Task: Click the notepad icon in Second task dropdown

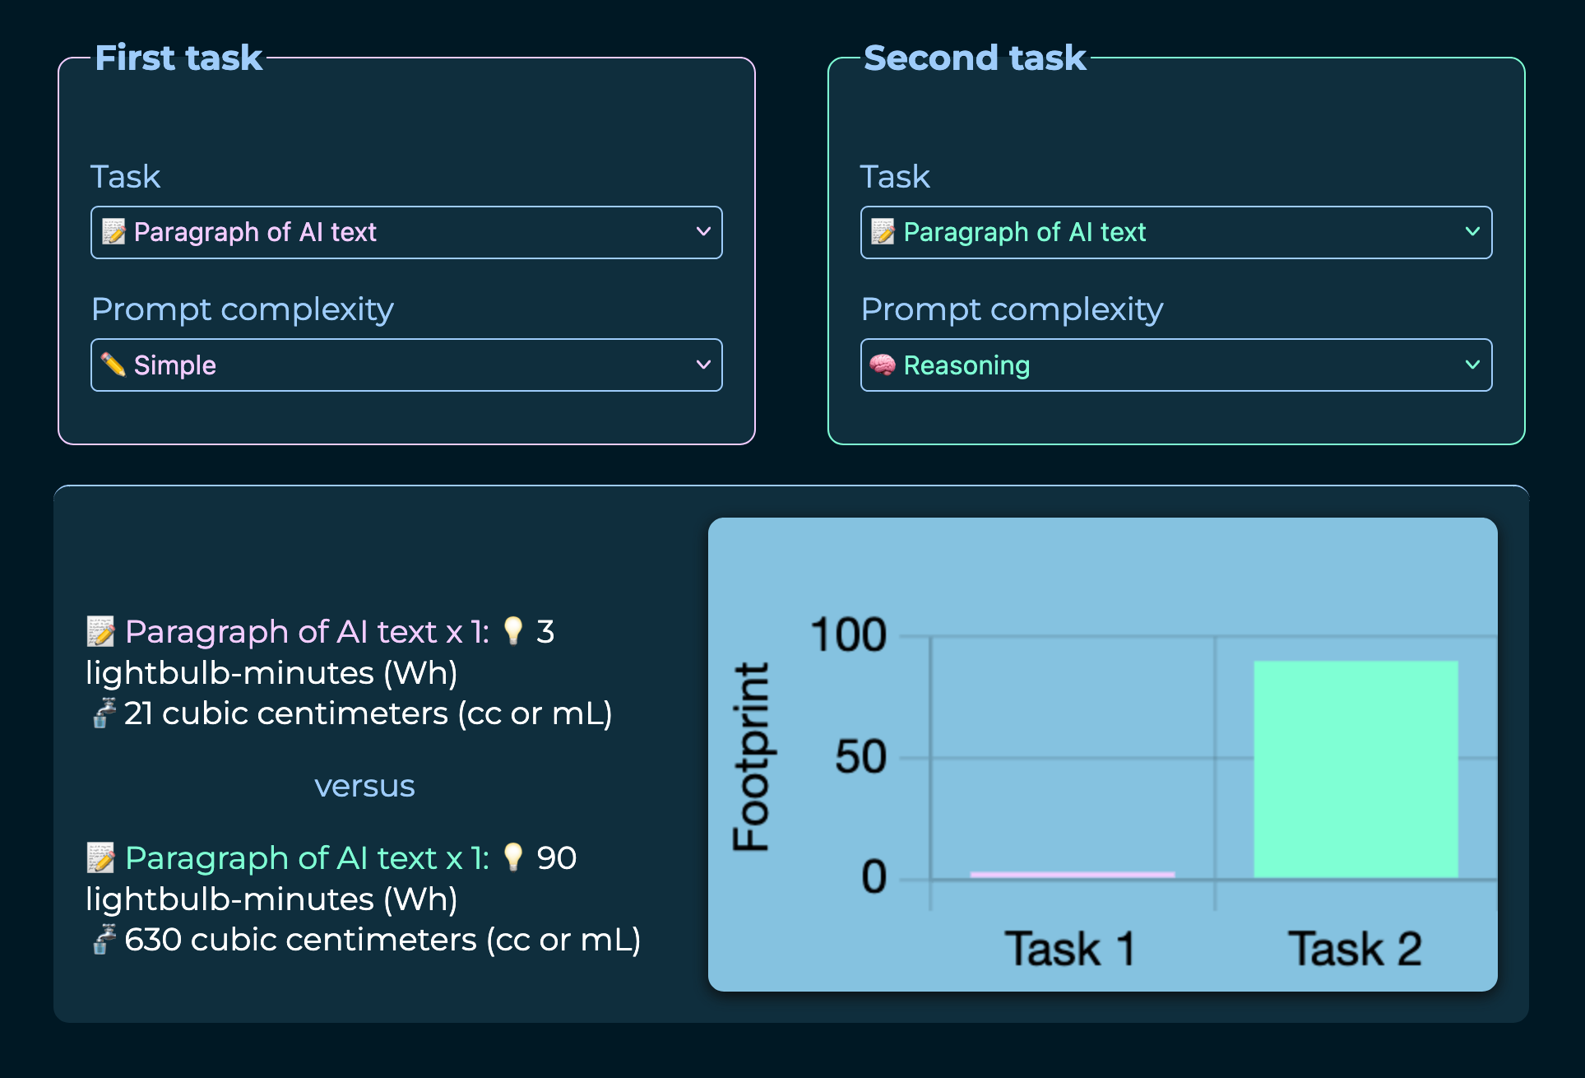Action: coord(883,232)
